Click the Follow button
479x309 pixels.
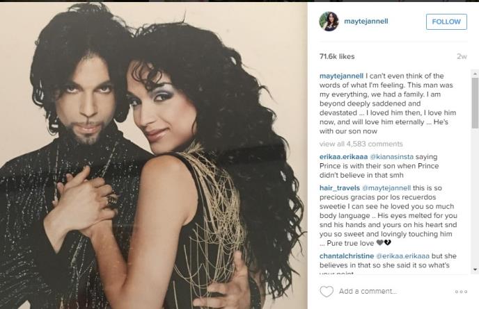[446, 22]
